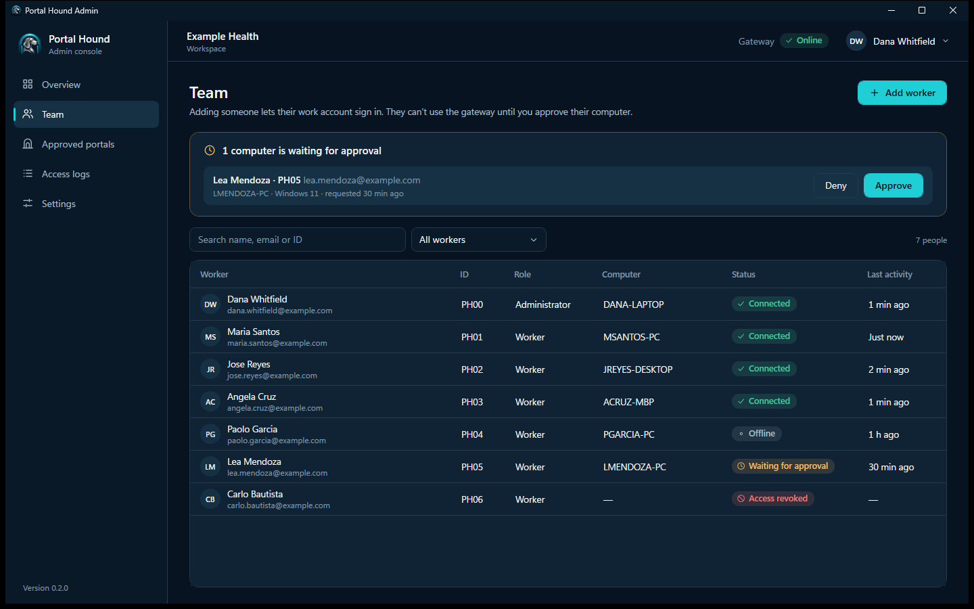
Task: Go to the Overview page
Action: 86,85
